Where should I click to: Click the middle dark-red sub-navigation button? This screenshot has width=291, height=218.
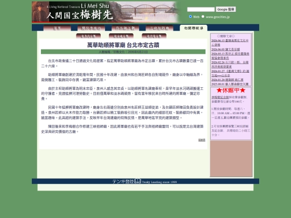click(x=121, y=36)
